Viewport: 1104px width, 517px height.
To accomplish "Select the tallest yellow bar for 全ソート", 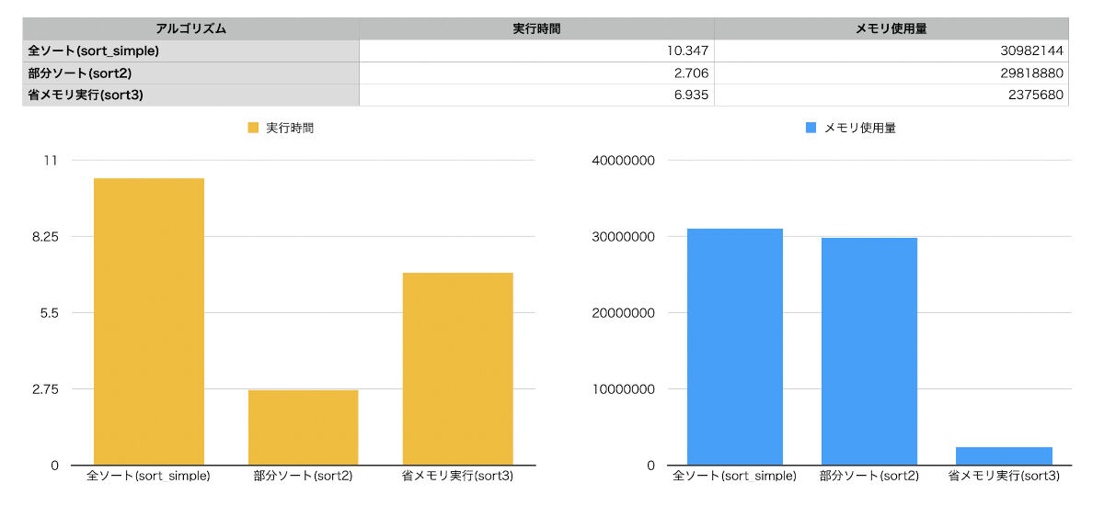I will [149, 321].
